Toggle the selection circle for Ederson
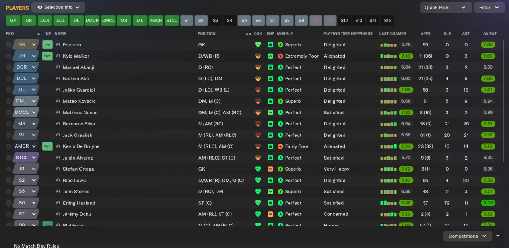Screen dimensions: 509x248 click(9, 45)
